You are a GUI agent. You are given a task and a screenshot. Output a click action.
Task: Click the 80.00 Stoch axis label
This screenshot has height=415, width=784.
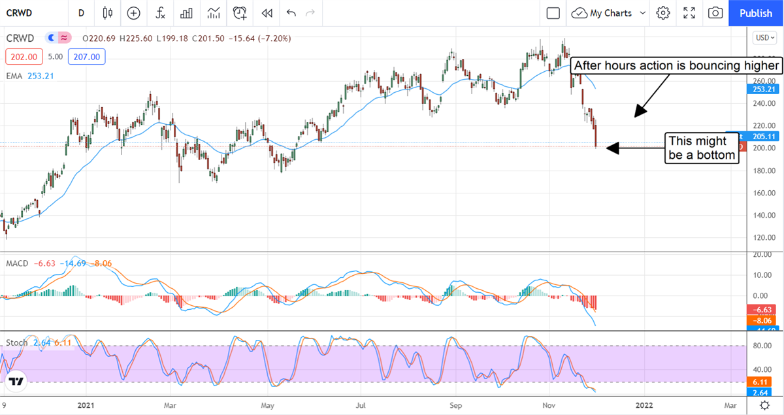[761, 346]
